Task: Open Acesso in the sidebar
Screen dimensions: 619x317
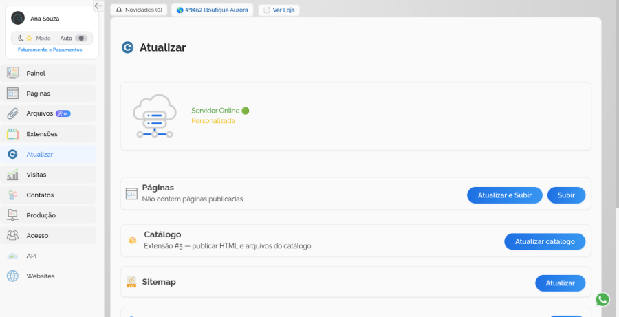Action: (48, 236)
